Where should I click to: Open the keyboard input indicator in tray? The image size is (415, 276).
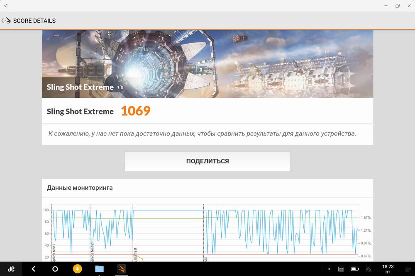(x=341, y=269)
